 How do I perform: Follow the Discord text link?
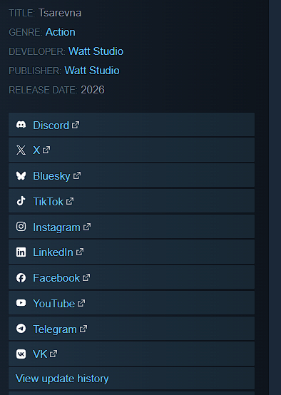[x=51, y=125]
